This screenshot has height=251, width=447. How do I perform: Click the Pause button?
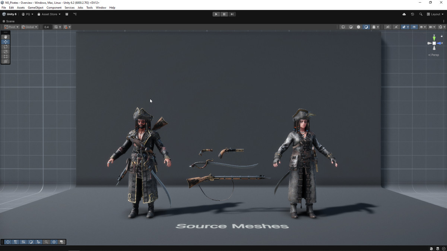point(224,14)
